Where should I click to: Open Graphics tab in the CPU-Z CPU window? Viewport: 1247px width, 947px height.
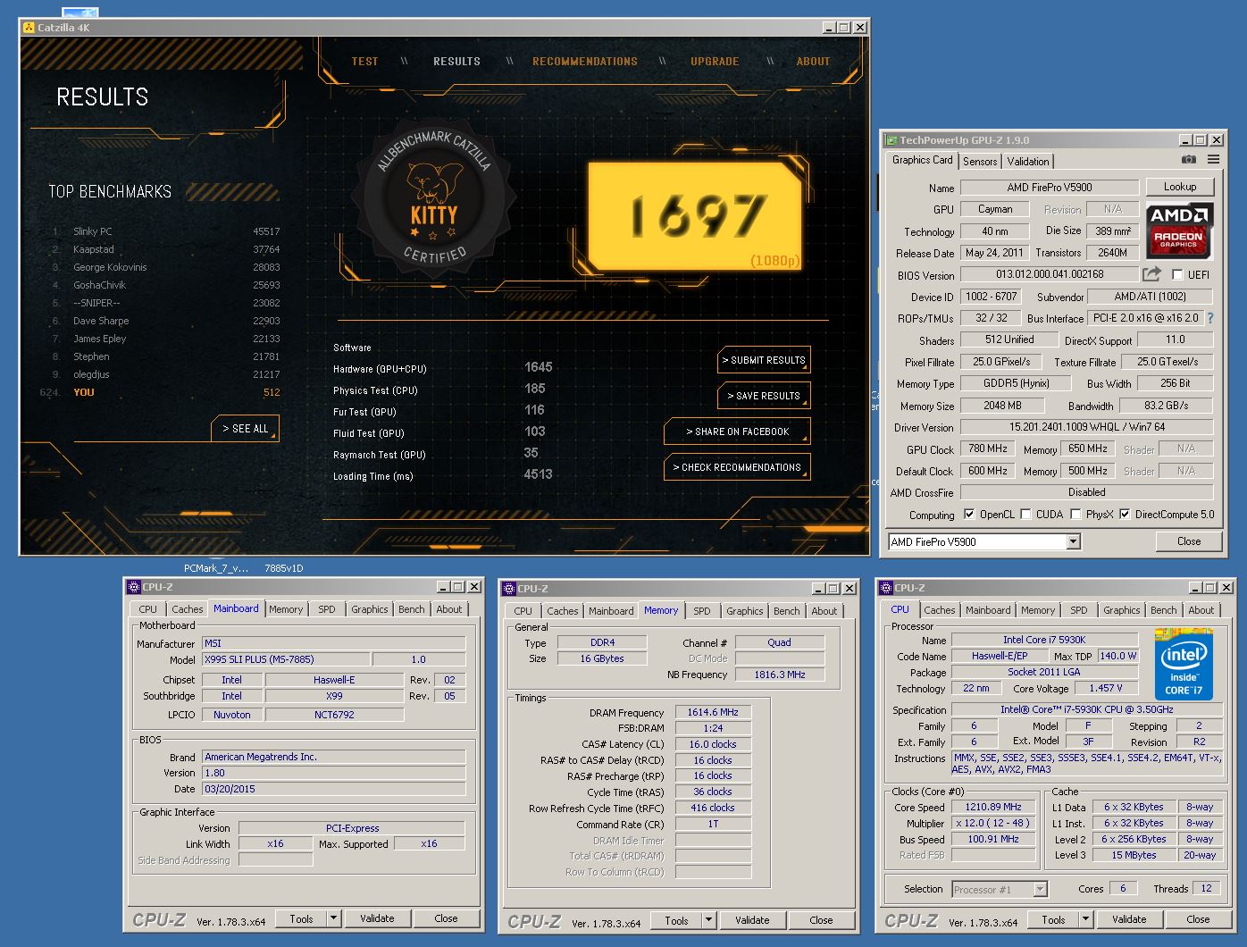click(x=1121, y=610)
